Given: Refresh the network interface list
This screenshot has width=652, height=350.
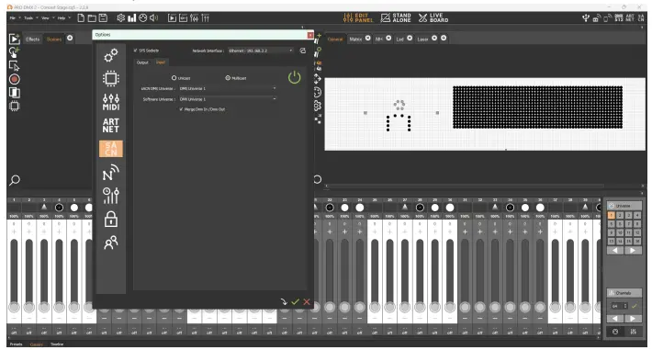Looking at the screenshot, I should (303, 51).
